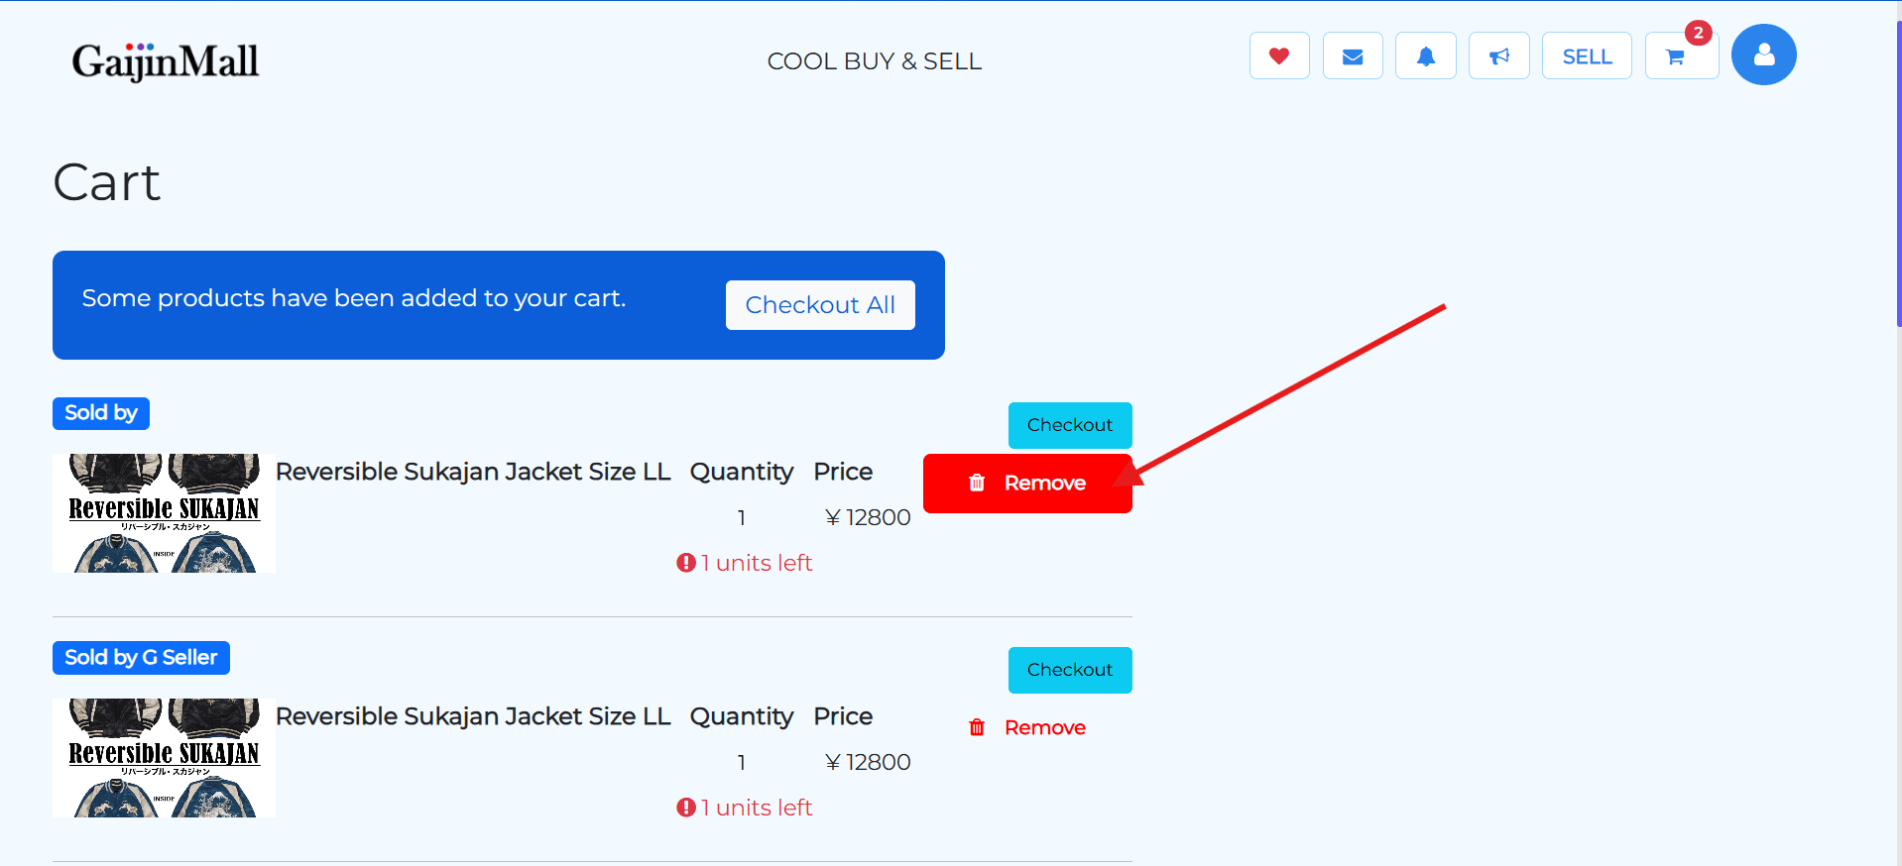Remove G Seller's jacket from cart
1902x866 pixels.
point(1044,726)
